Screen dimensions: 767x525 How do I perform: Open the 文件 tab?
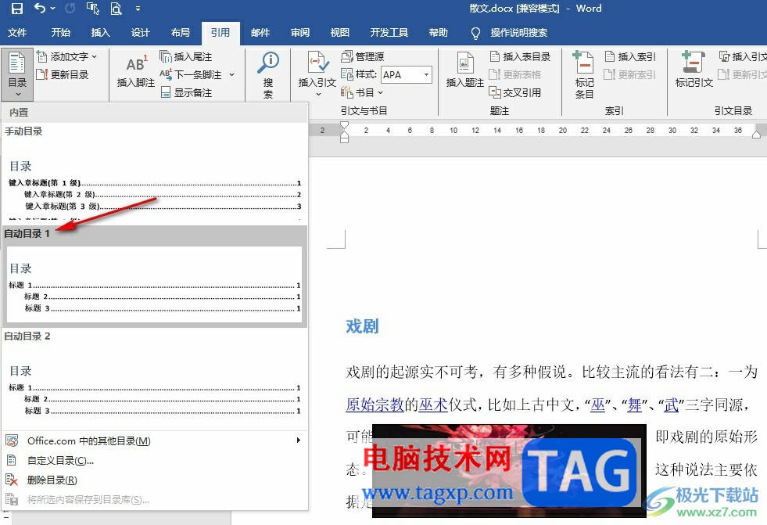tap(17, 33)
